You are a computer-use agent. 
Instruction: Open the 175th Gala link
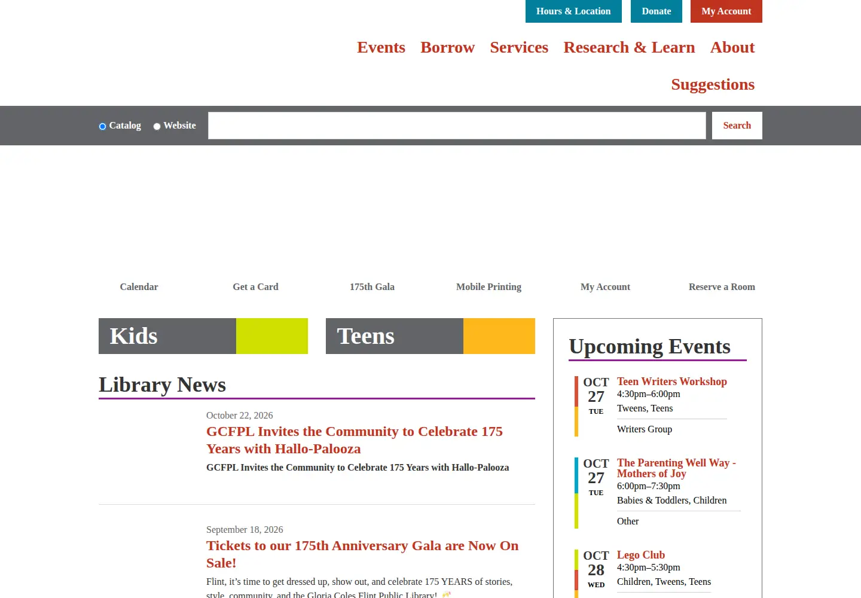click(372, 287)
